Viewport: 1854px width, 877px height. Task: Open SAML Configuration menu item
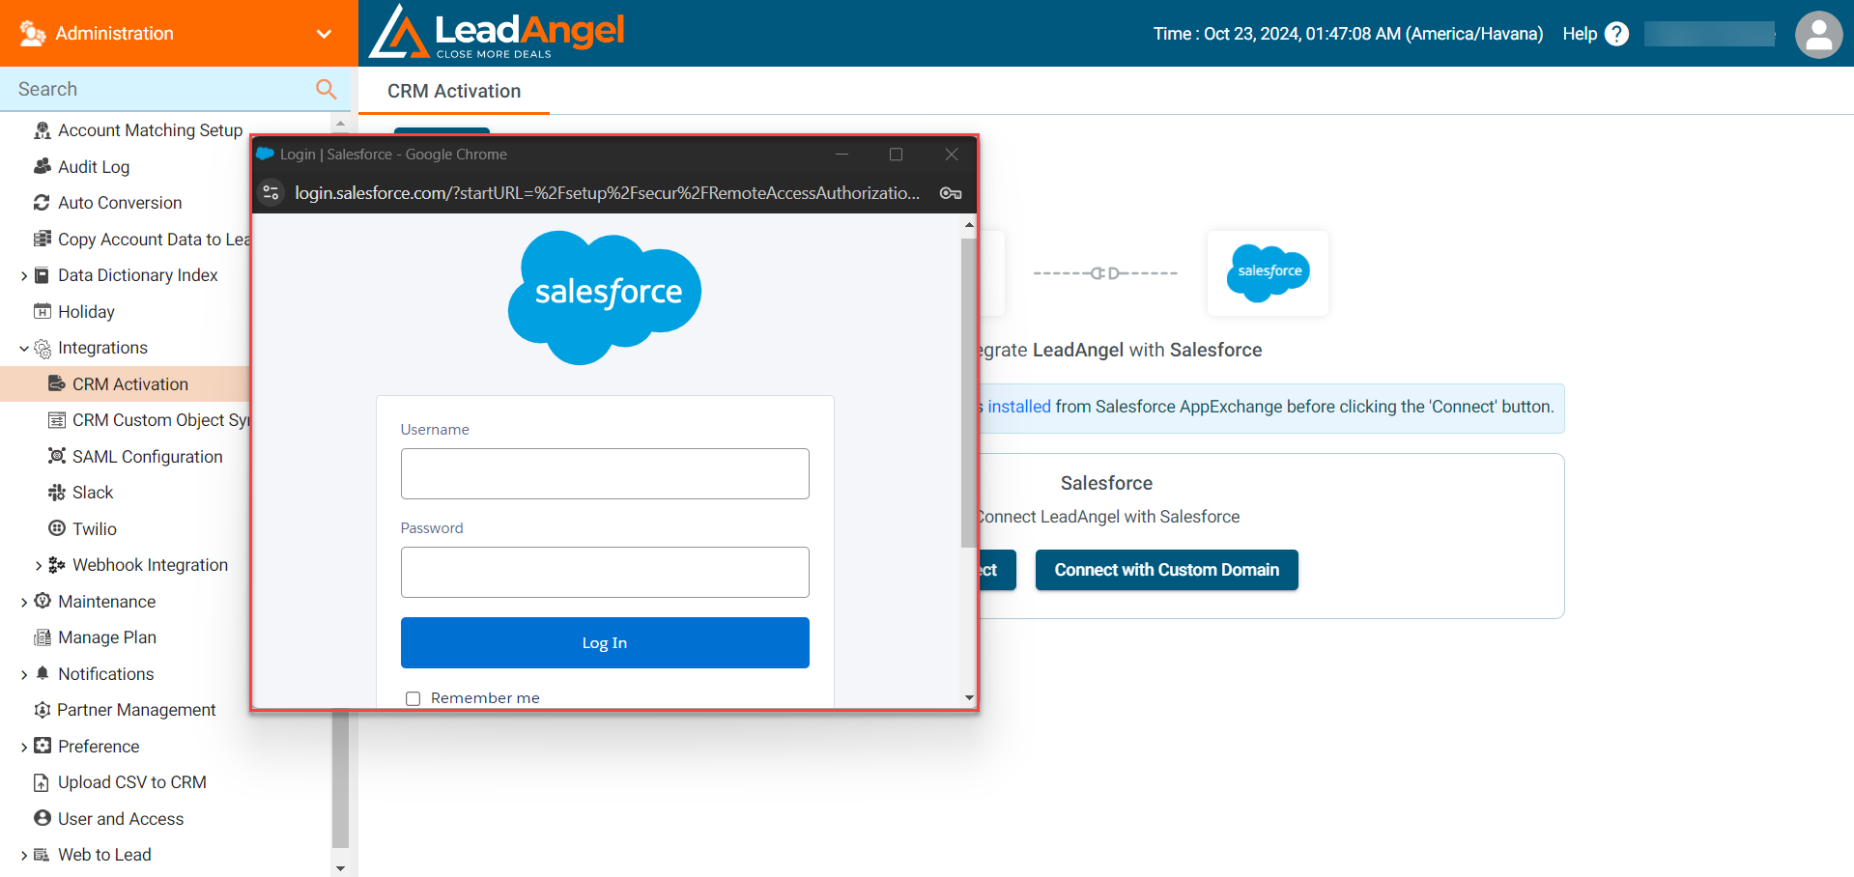[148, 456]
